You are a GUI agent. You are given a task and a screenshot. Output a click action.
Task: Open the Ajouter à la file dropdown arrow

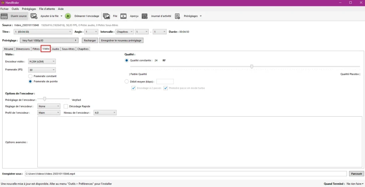coord(61,16)
